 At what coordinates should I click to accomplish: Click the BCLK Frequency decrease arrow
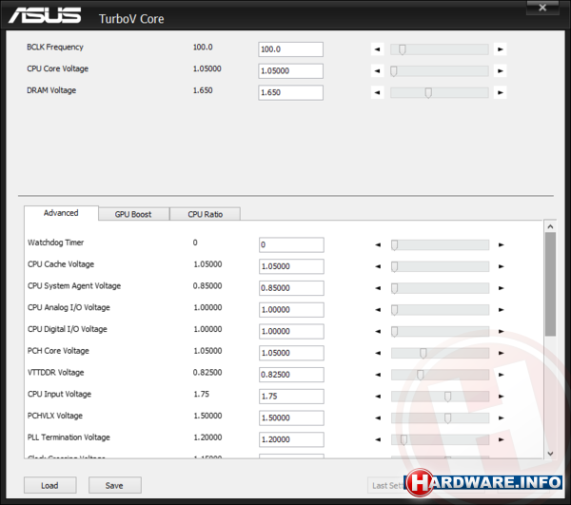coord(378,49)
